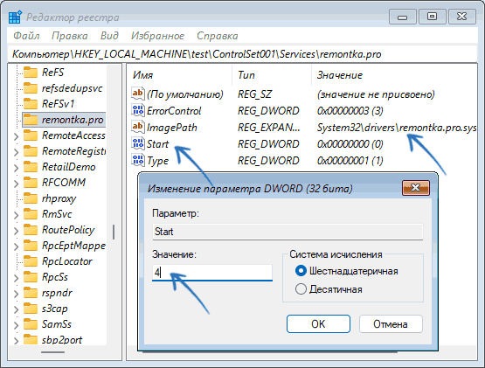Select the remontka.pro folder icon
Screen dimensions: 485x368
[31, 120]
